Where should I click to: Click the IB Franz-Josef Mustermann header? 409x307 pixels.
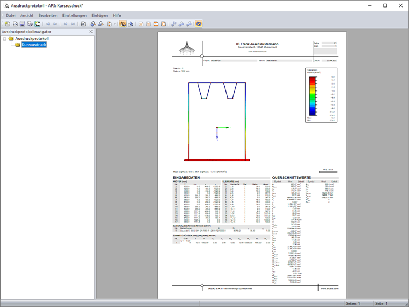(x=257, y=44)
